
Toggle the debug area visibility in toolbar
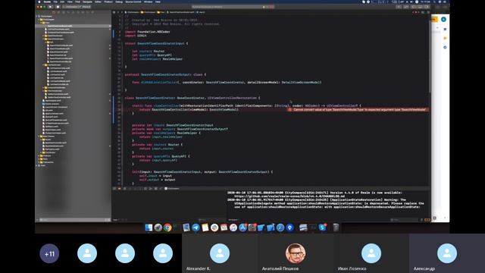click(x=420, y=7)
